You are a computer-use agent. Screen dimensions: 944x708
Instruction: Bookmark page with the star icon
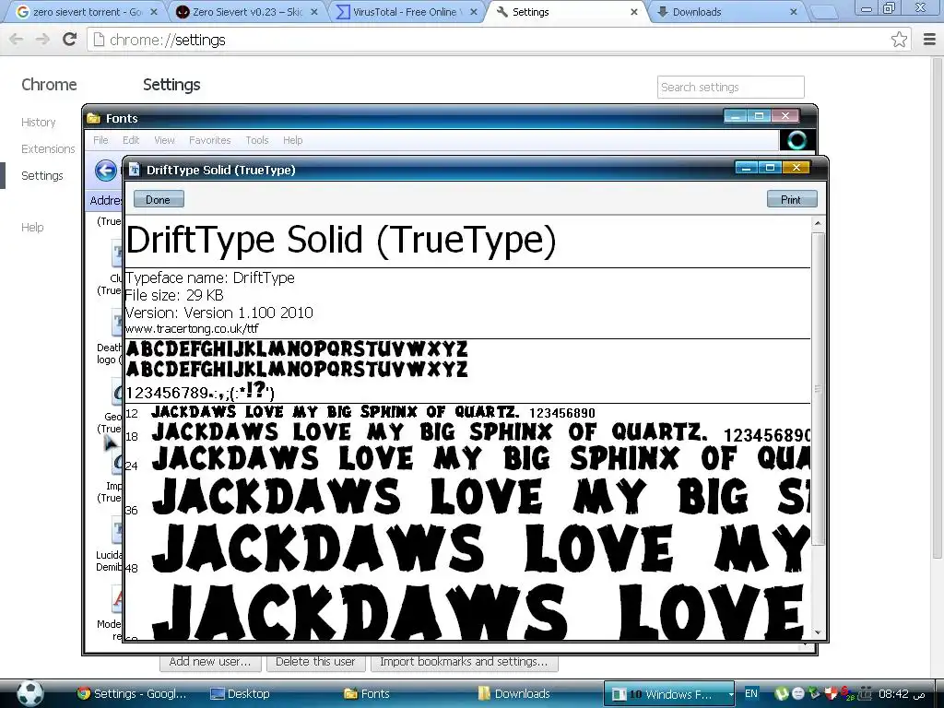pos(899,40)
